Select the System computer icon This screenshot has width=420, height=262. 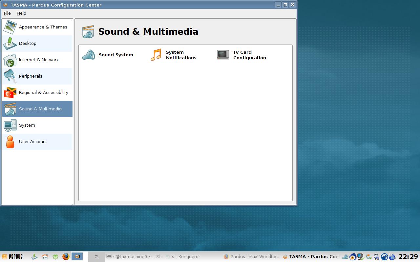tap(10, 125)
